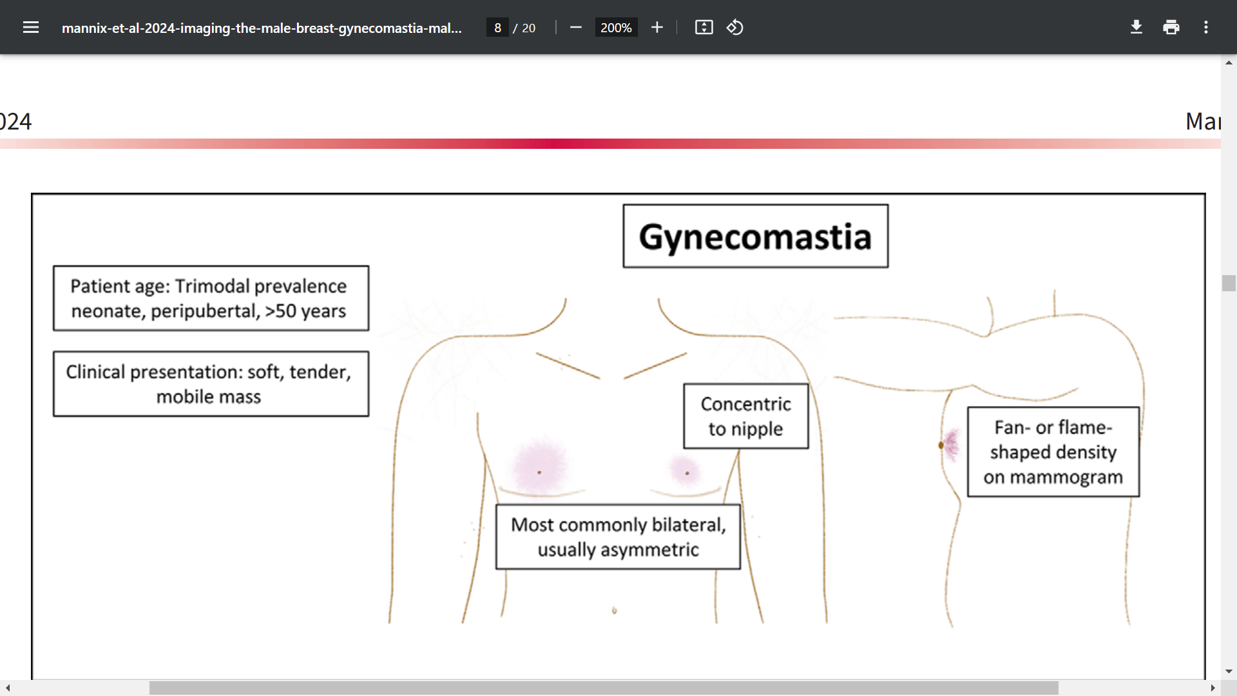The image size is (1237, 696).
Task: Click the horizontal scrollbar left arrow
Action: pyautogui.click(x=8, y=688)
